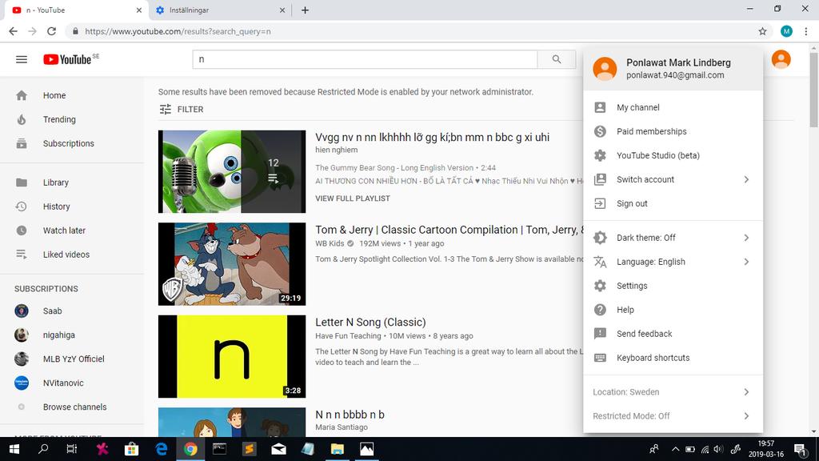Expand the Location: Sweden option
This screenshot has width=819, height=461.
click(673, 392)
